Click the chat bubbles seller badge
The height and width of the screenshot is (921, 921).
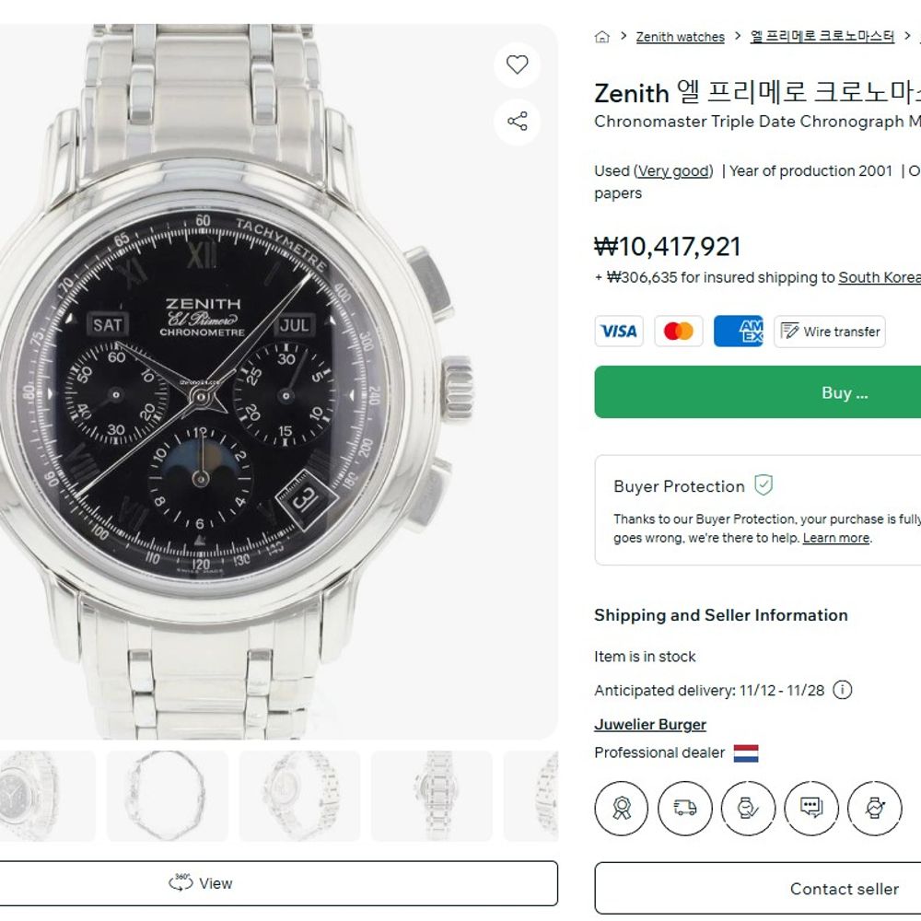pos(810,808)
